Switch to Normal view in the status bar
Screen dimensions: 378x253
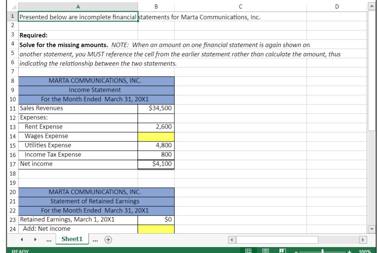[x=249, y=250]
